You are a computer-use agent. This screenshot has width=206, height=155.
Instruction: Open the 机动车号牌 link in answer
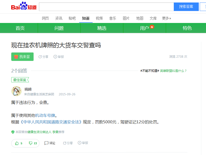pyautogui.click(x=45, y=115)
